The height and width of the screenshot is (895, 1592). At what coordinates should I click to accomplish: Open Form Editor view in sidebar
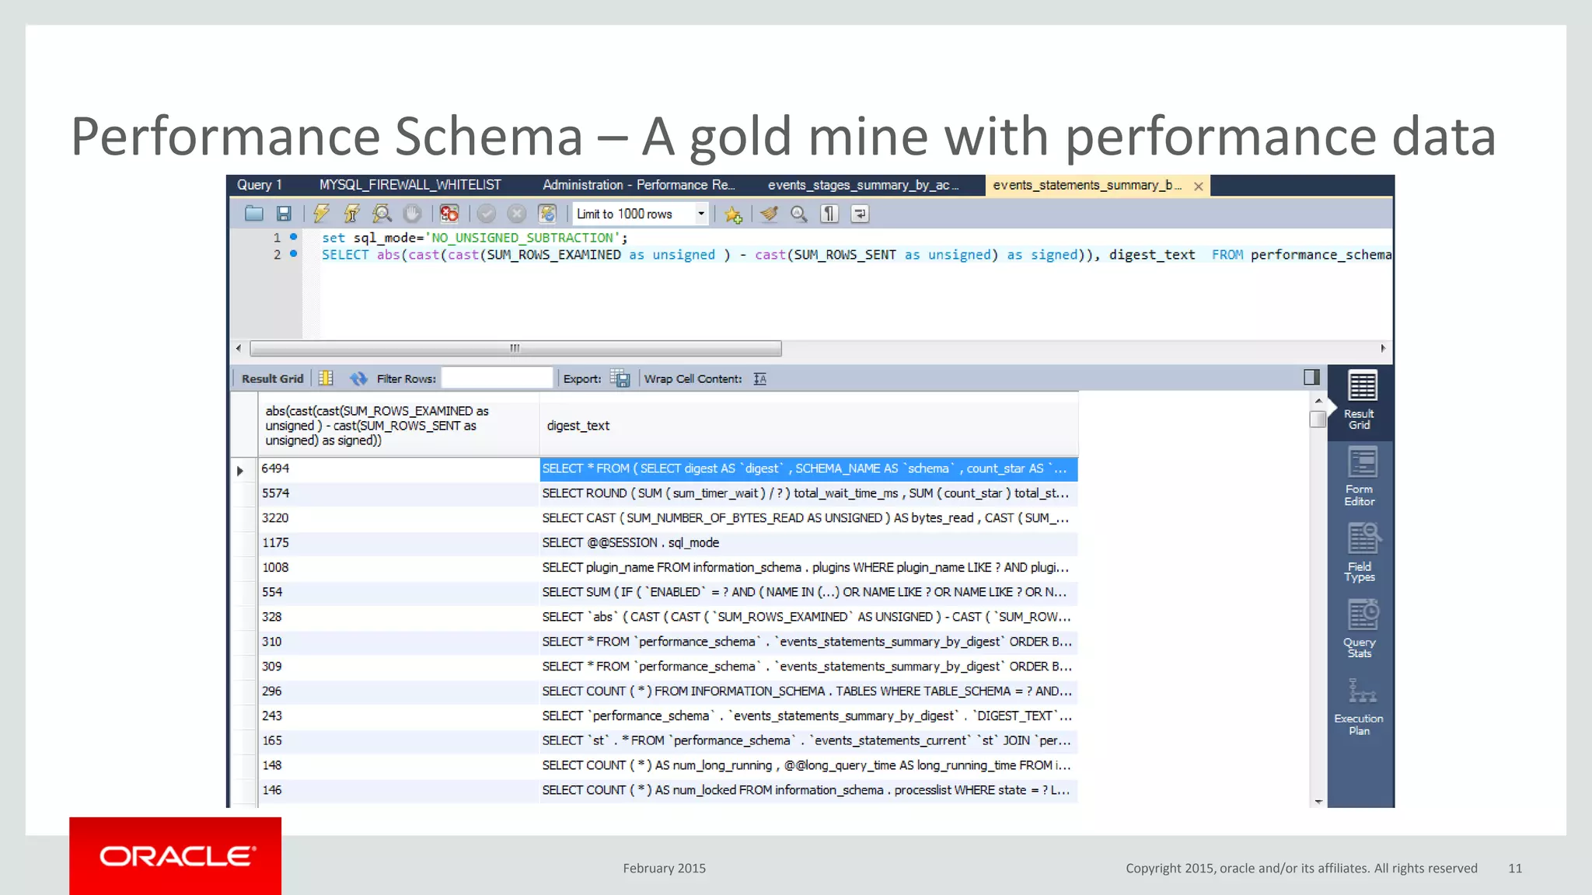point(1360,476)
